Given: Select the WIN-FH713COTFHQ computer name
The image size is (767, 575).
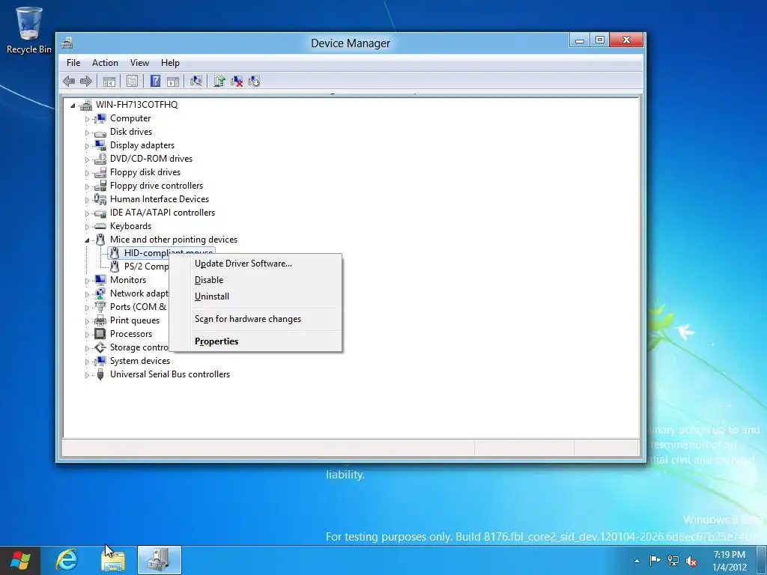Looking at the screenshot, I should [x=136, y=105].
